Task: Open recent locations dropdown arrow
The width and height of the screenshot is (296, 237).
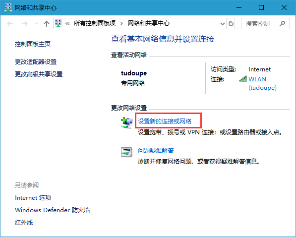Action: 36,24
